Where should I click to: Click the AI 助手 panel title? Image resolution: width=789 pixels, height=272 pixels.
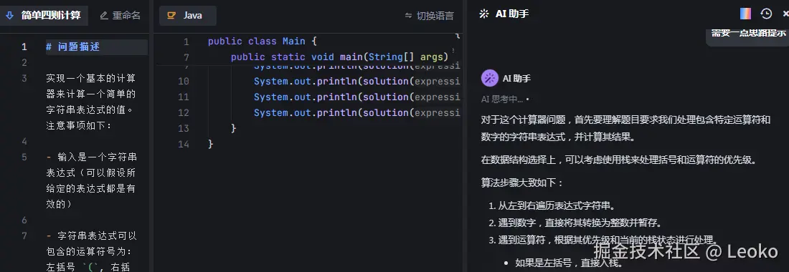(x=512, y=14)
